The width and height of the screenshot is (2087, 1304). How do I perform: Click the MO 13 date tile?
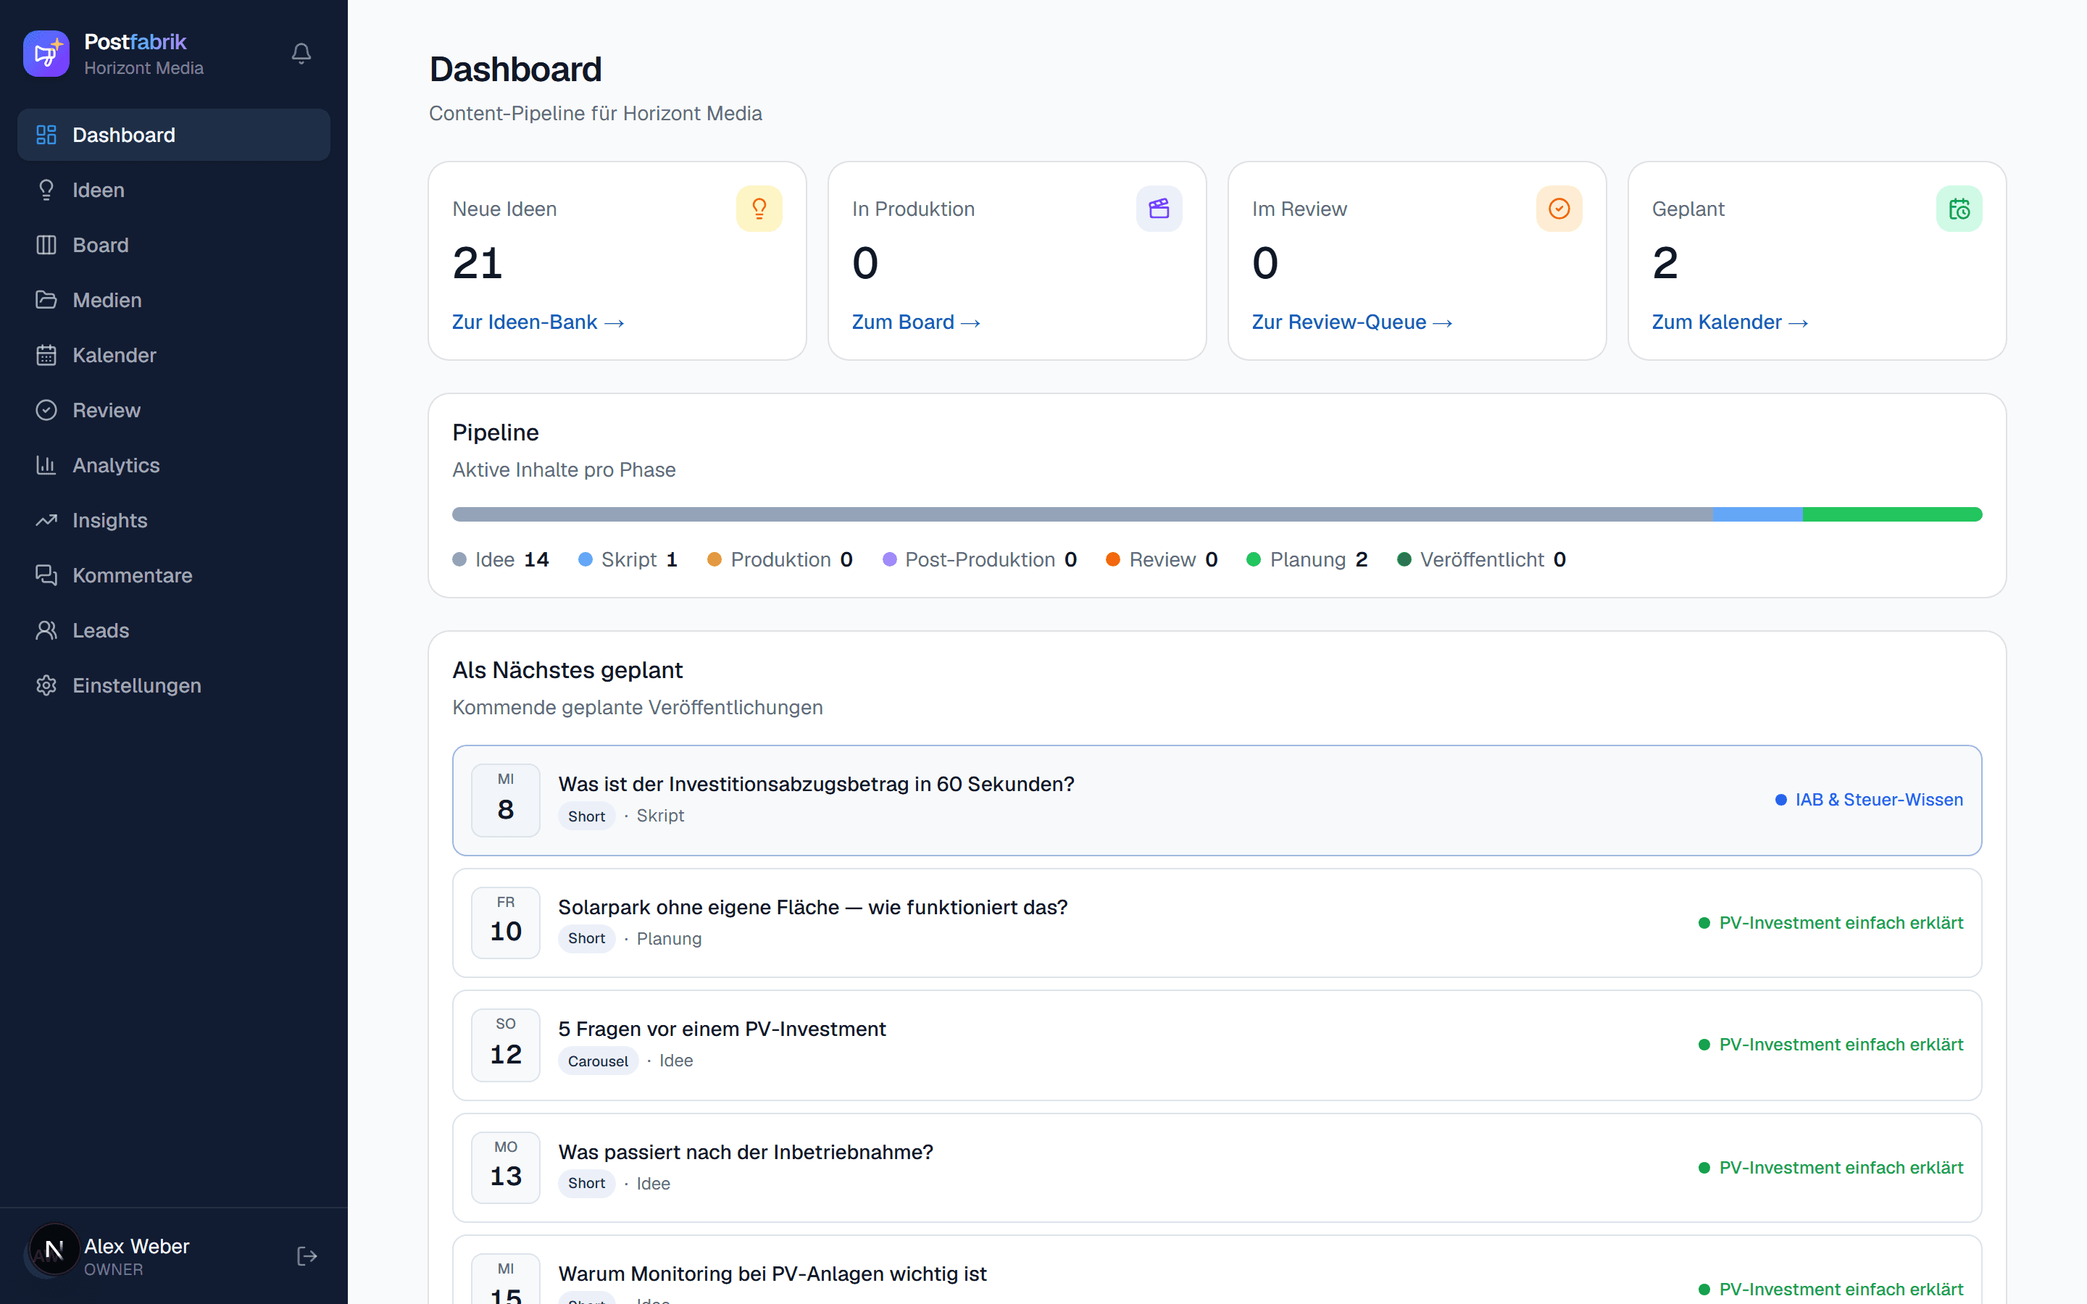(x=505, y=1168)
